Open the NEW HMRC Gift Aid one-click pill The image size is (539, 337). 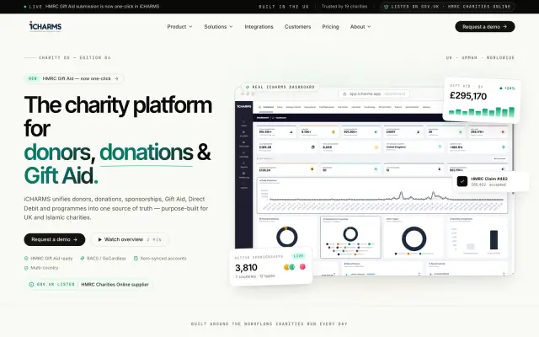click(x=73, y=78)
